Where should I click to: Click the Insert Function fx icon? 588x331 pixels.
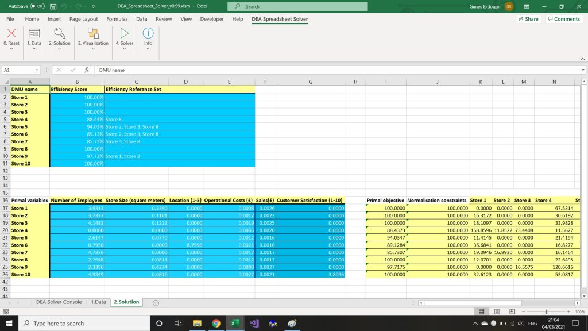click(x=86, y=70)
